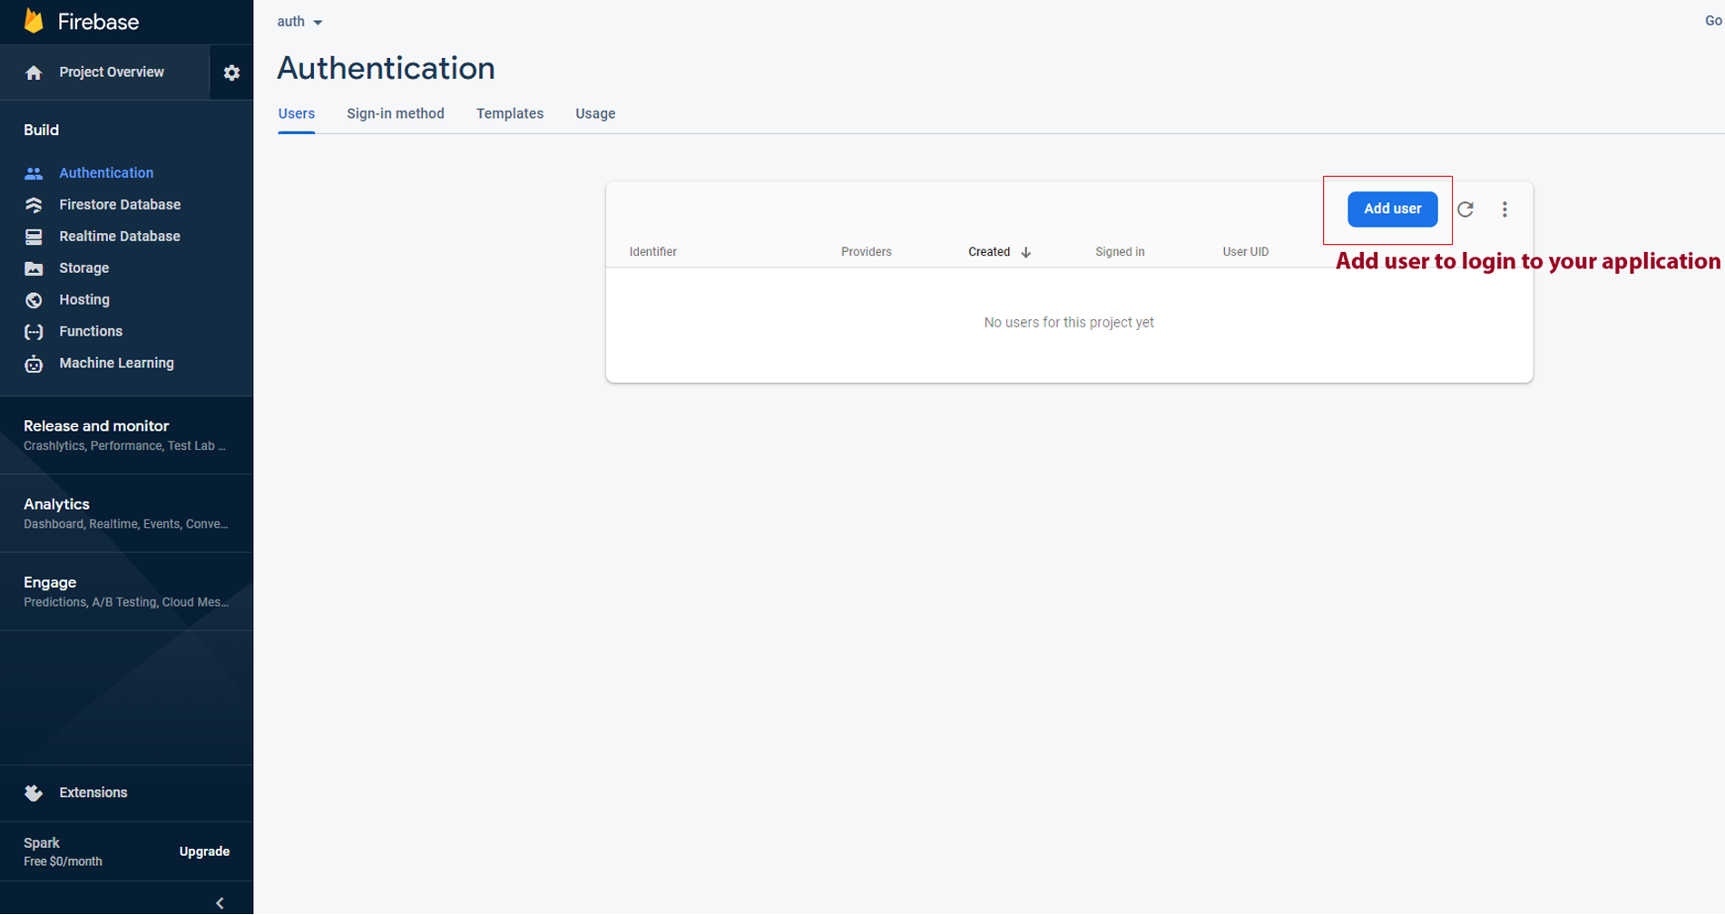Click the Functions brackets icon
1725x915 pixels.
(x=34, y=332)
